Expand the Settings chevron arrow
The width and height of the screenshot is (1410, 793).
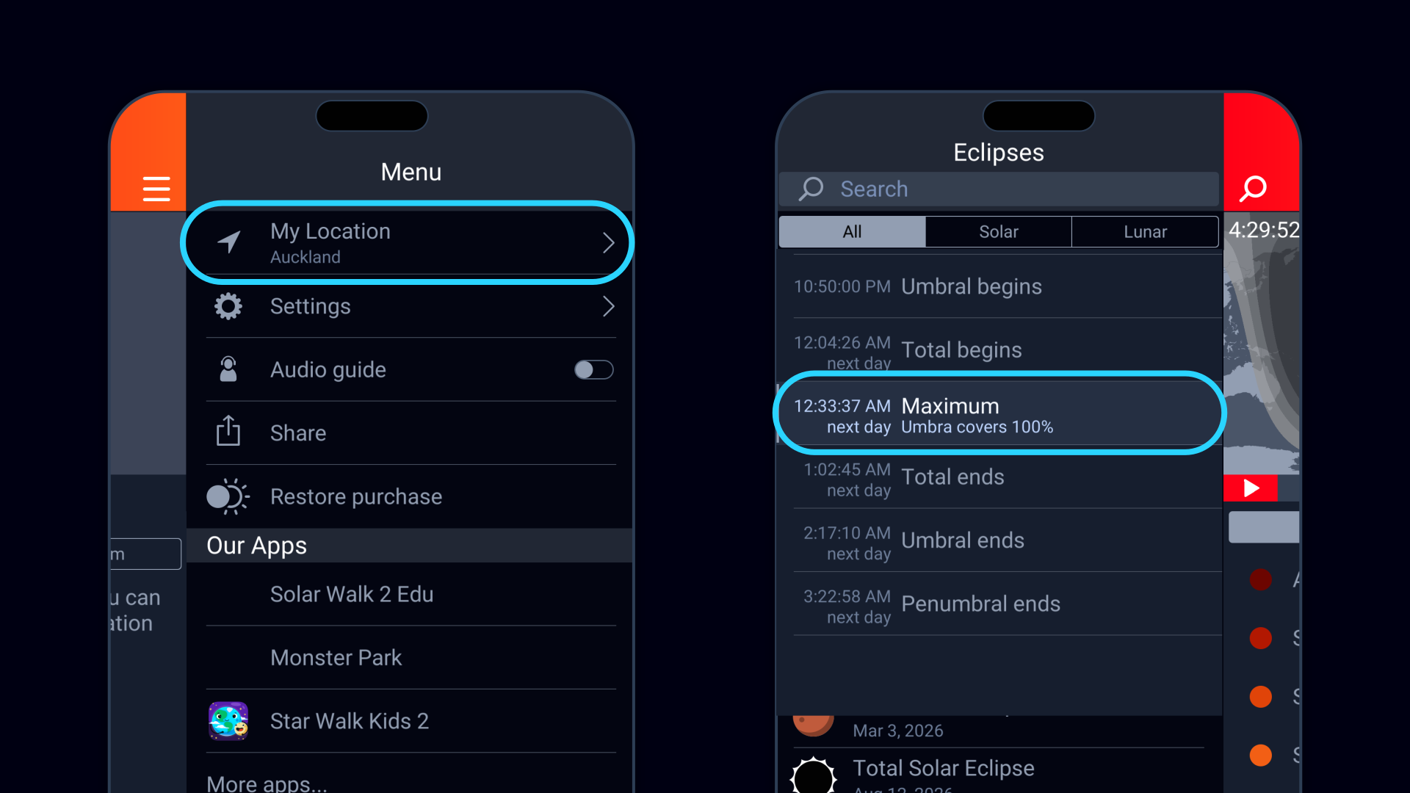(608, 306)
